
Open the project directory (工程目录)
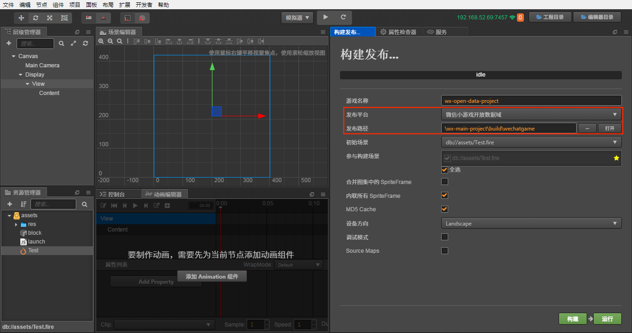[550, 17]
